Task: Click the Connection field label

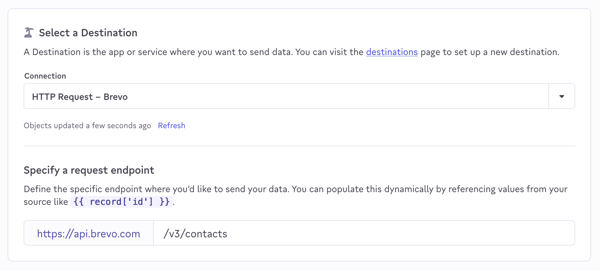Action: [x=45, y=76]
